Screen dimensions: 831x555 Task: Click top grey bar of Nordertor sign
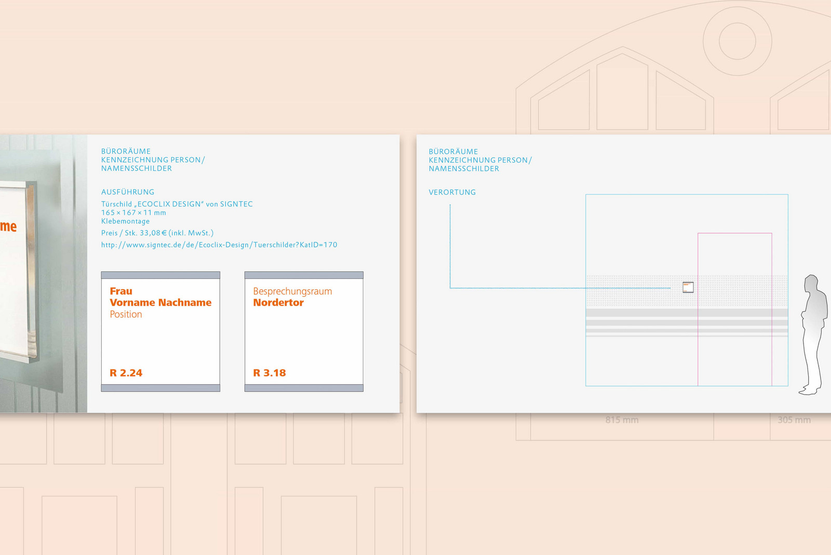point(304,275)
